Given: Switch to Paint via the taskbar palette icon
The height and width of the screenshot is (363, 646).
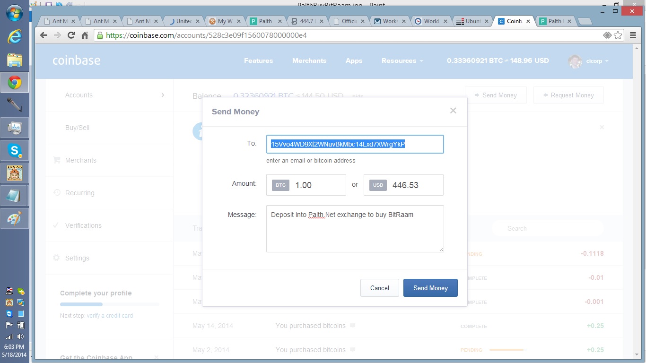Looking at the screenshot, I should point(15,219).
